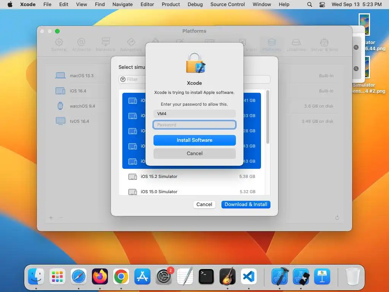
Task: Open the App Store Dock icon
Action: [x=142, y=276]
